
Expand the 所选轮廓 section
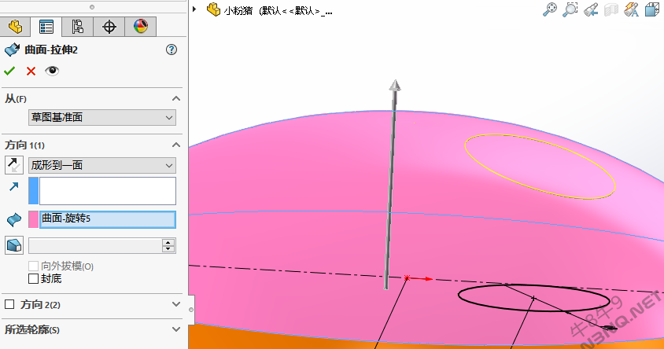(x=175, y=329)
